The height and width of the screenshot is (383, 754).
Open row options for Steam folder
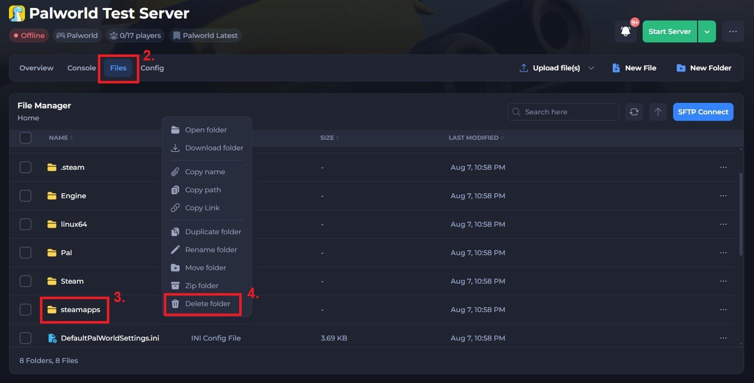[724, 281]
